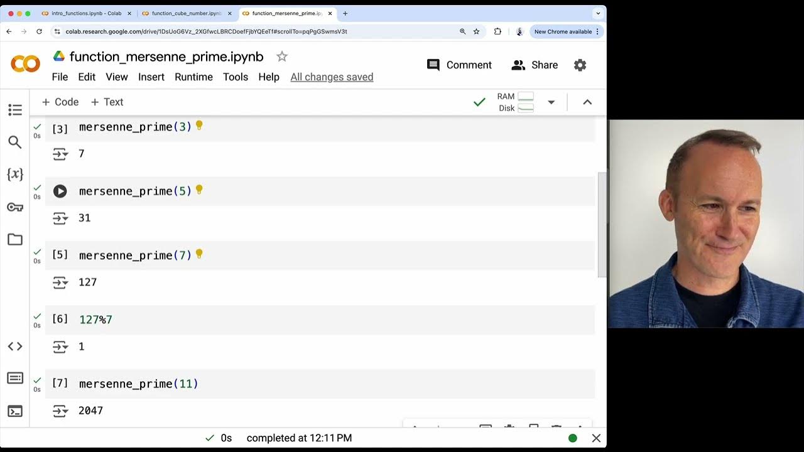Click the lightbulb next to mersenne_prime(7)
804x452 pixels.
point(199,254)
